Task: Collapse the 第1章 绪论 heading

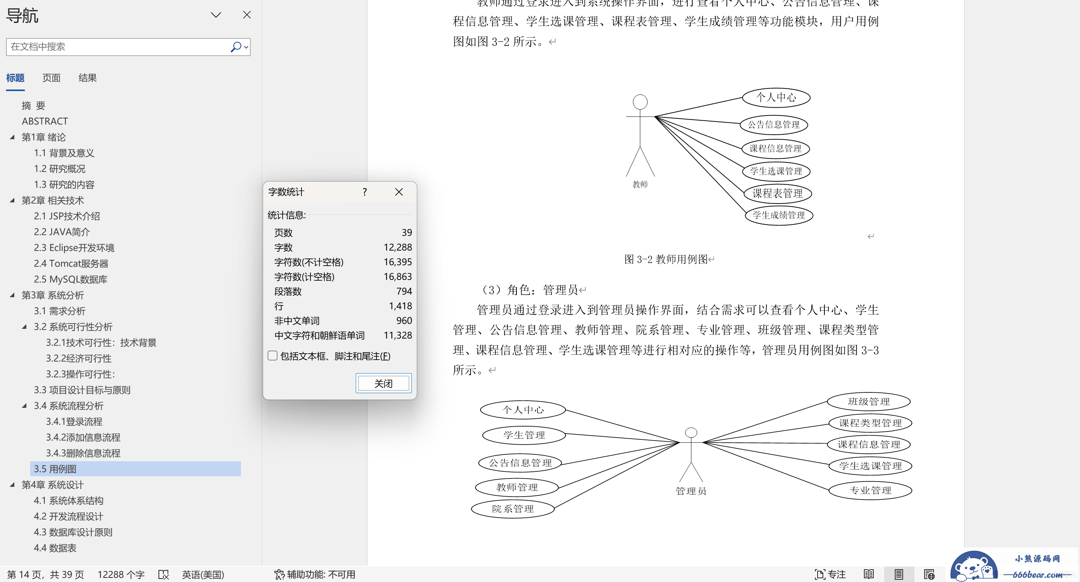Action: tap(12, 137)
